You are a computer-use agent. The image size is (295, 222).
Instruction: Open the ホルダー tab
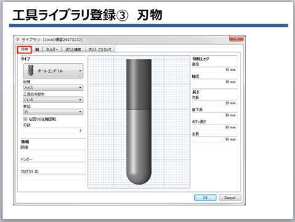(52, 50)
